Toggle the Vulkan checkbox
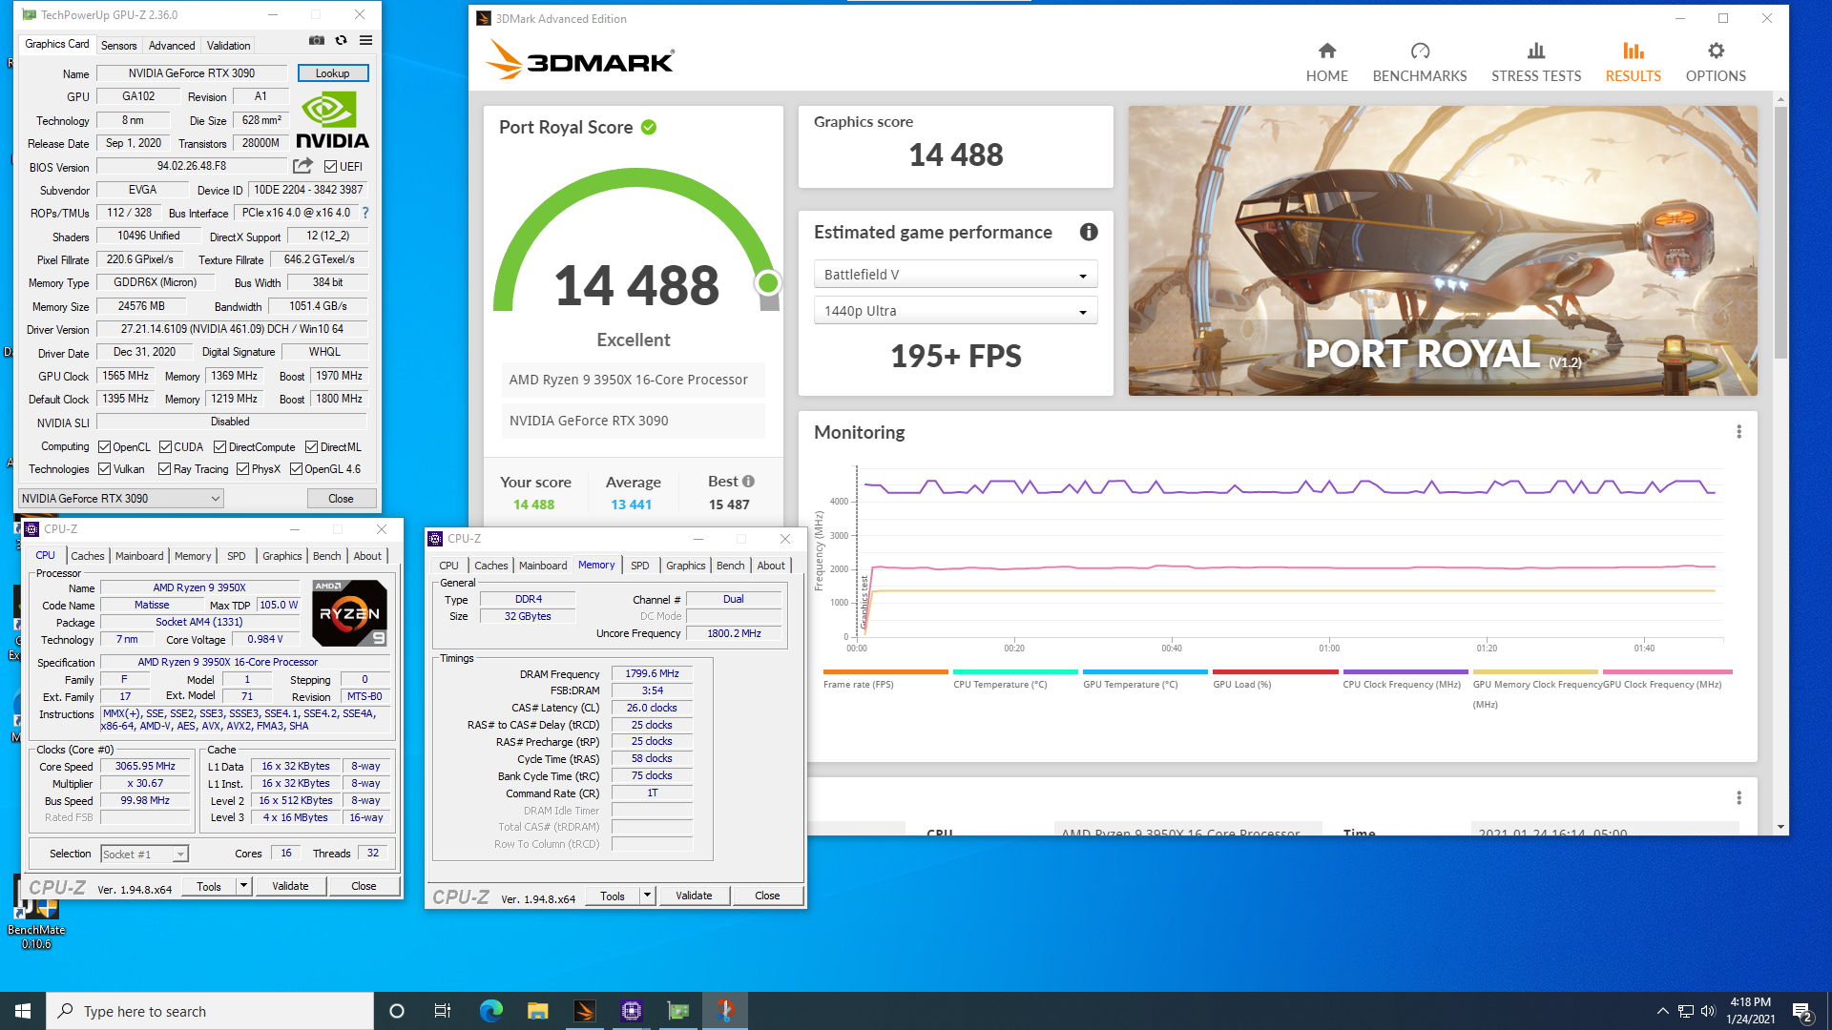Viewport: 1832px width, 1030px height. point(105,469)
